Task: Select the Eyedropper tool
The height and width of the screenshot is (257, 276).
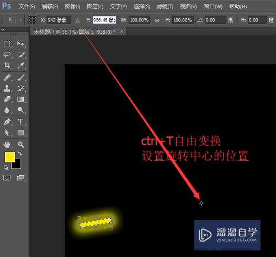Action: tap(20, 65)
